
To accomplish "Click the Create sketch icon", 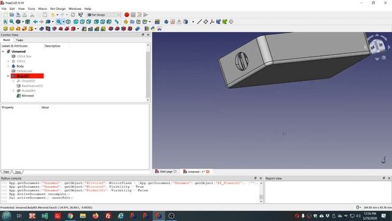I will pos(173,22).
